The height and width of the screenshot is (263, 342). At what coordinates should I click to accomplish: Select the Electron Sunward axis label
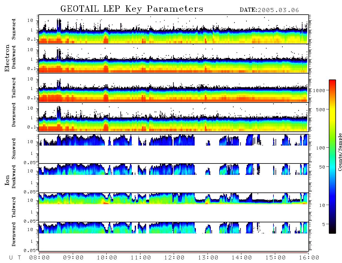[x=14, y=29]
